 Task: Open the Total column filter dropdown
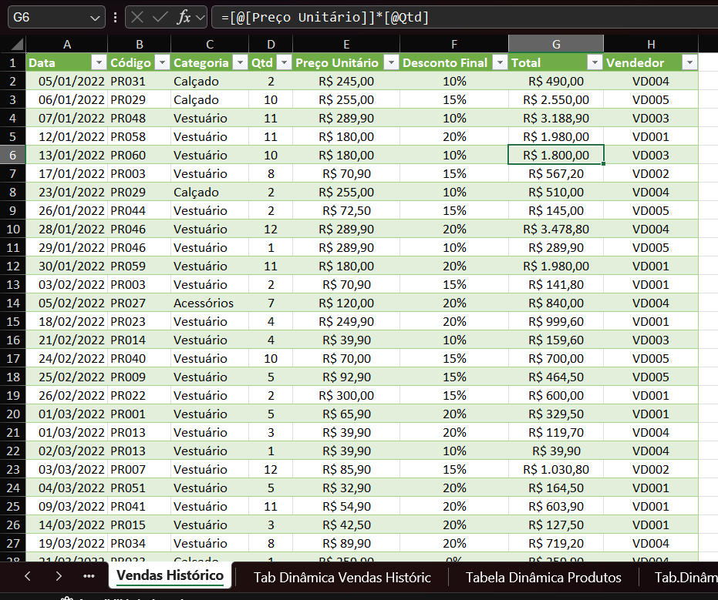[x=595, y=62]
